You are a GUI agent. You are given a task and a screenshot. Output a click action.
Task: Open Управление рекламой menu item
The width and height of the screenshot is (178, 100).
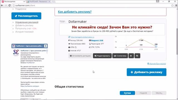pyautogui.click(x=27, y=22)
